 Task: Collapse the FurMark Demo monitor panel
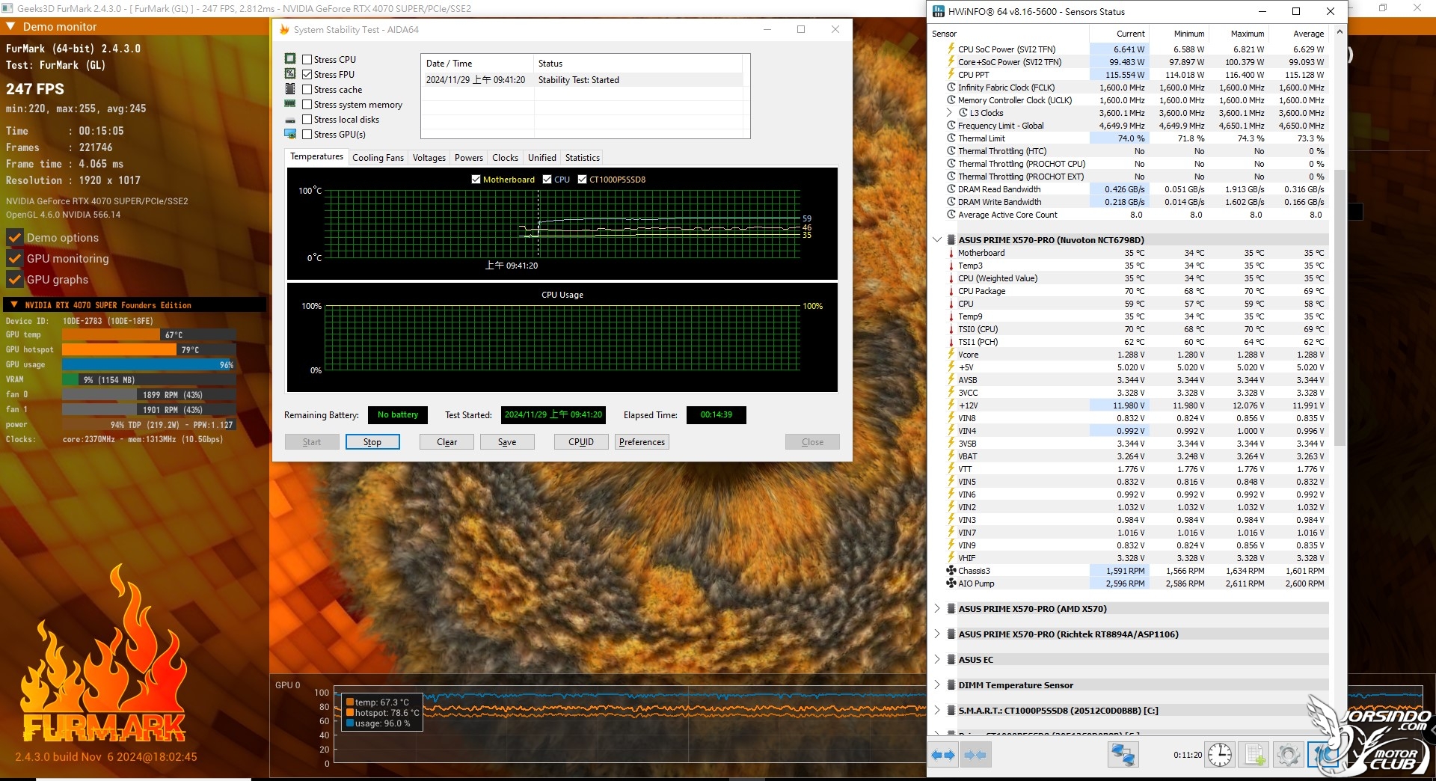pos(11,26)
